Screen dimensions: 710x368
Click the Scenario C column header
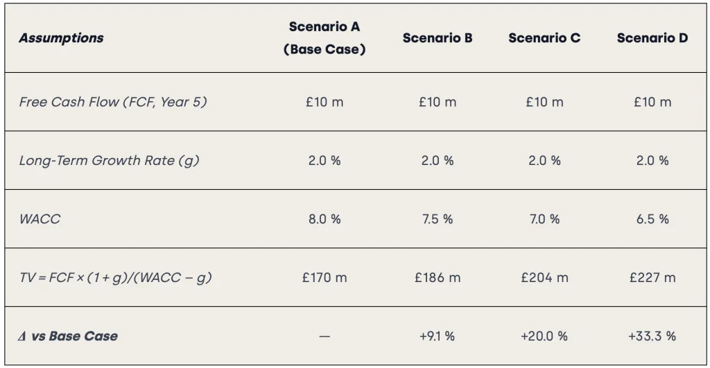(544, 38)
